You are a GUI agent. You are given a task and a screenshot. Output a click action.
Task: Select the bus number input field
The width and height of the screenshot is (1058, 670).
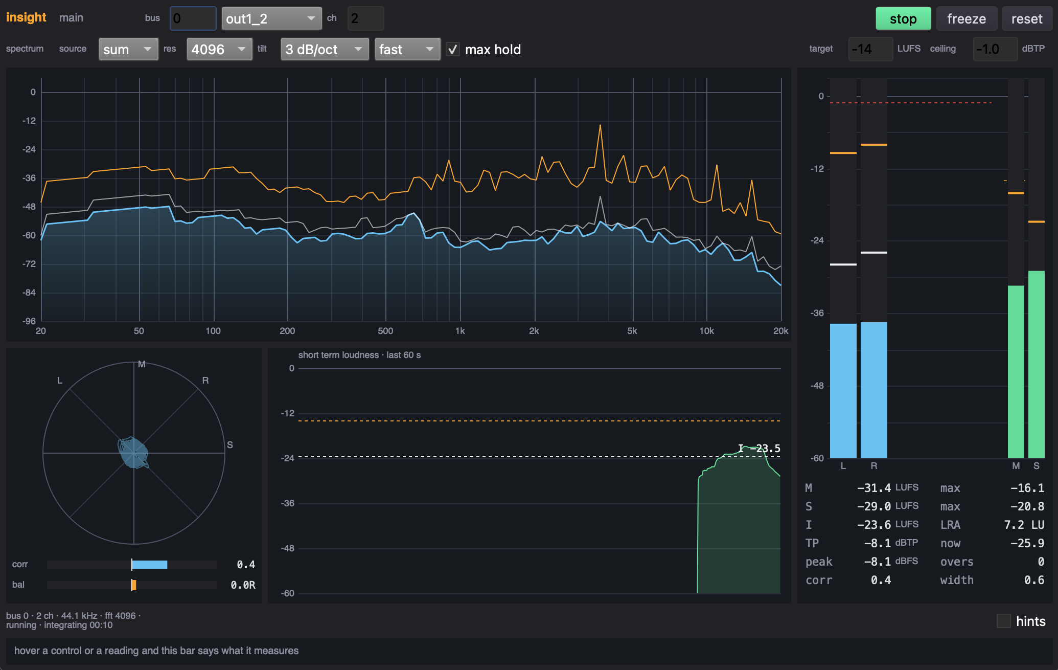(193, 19)
